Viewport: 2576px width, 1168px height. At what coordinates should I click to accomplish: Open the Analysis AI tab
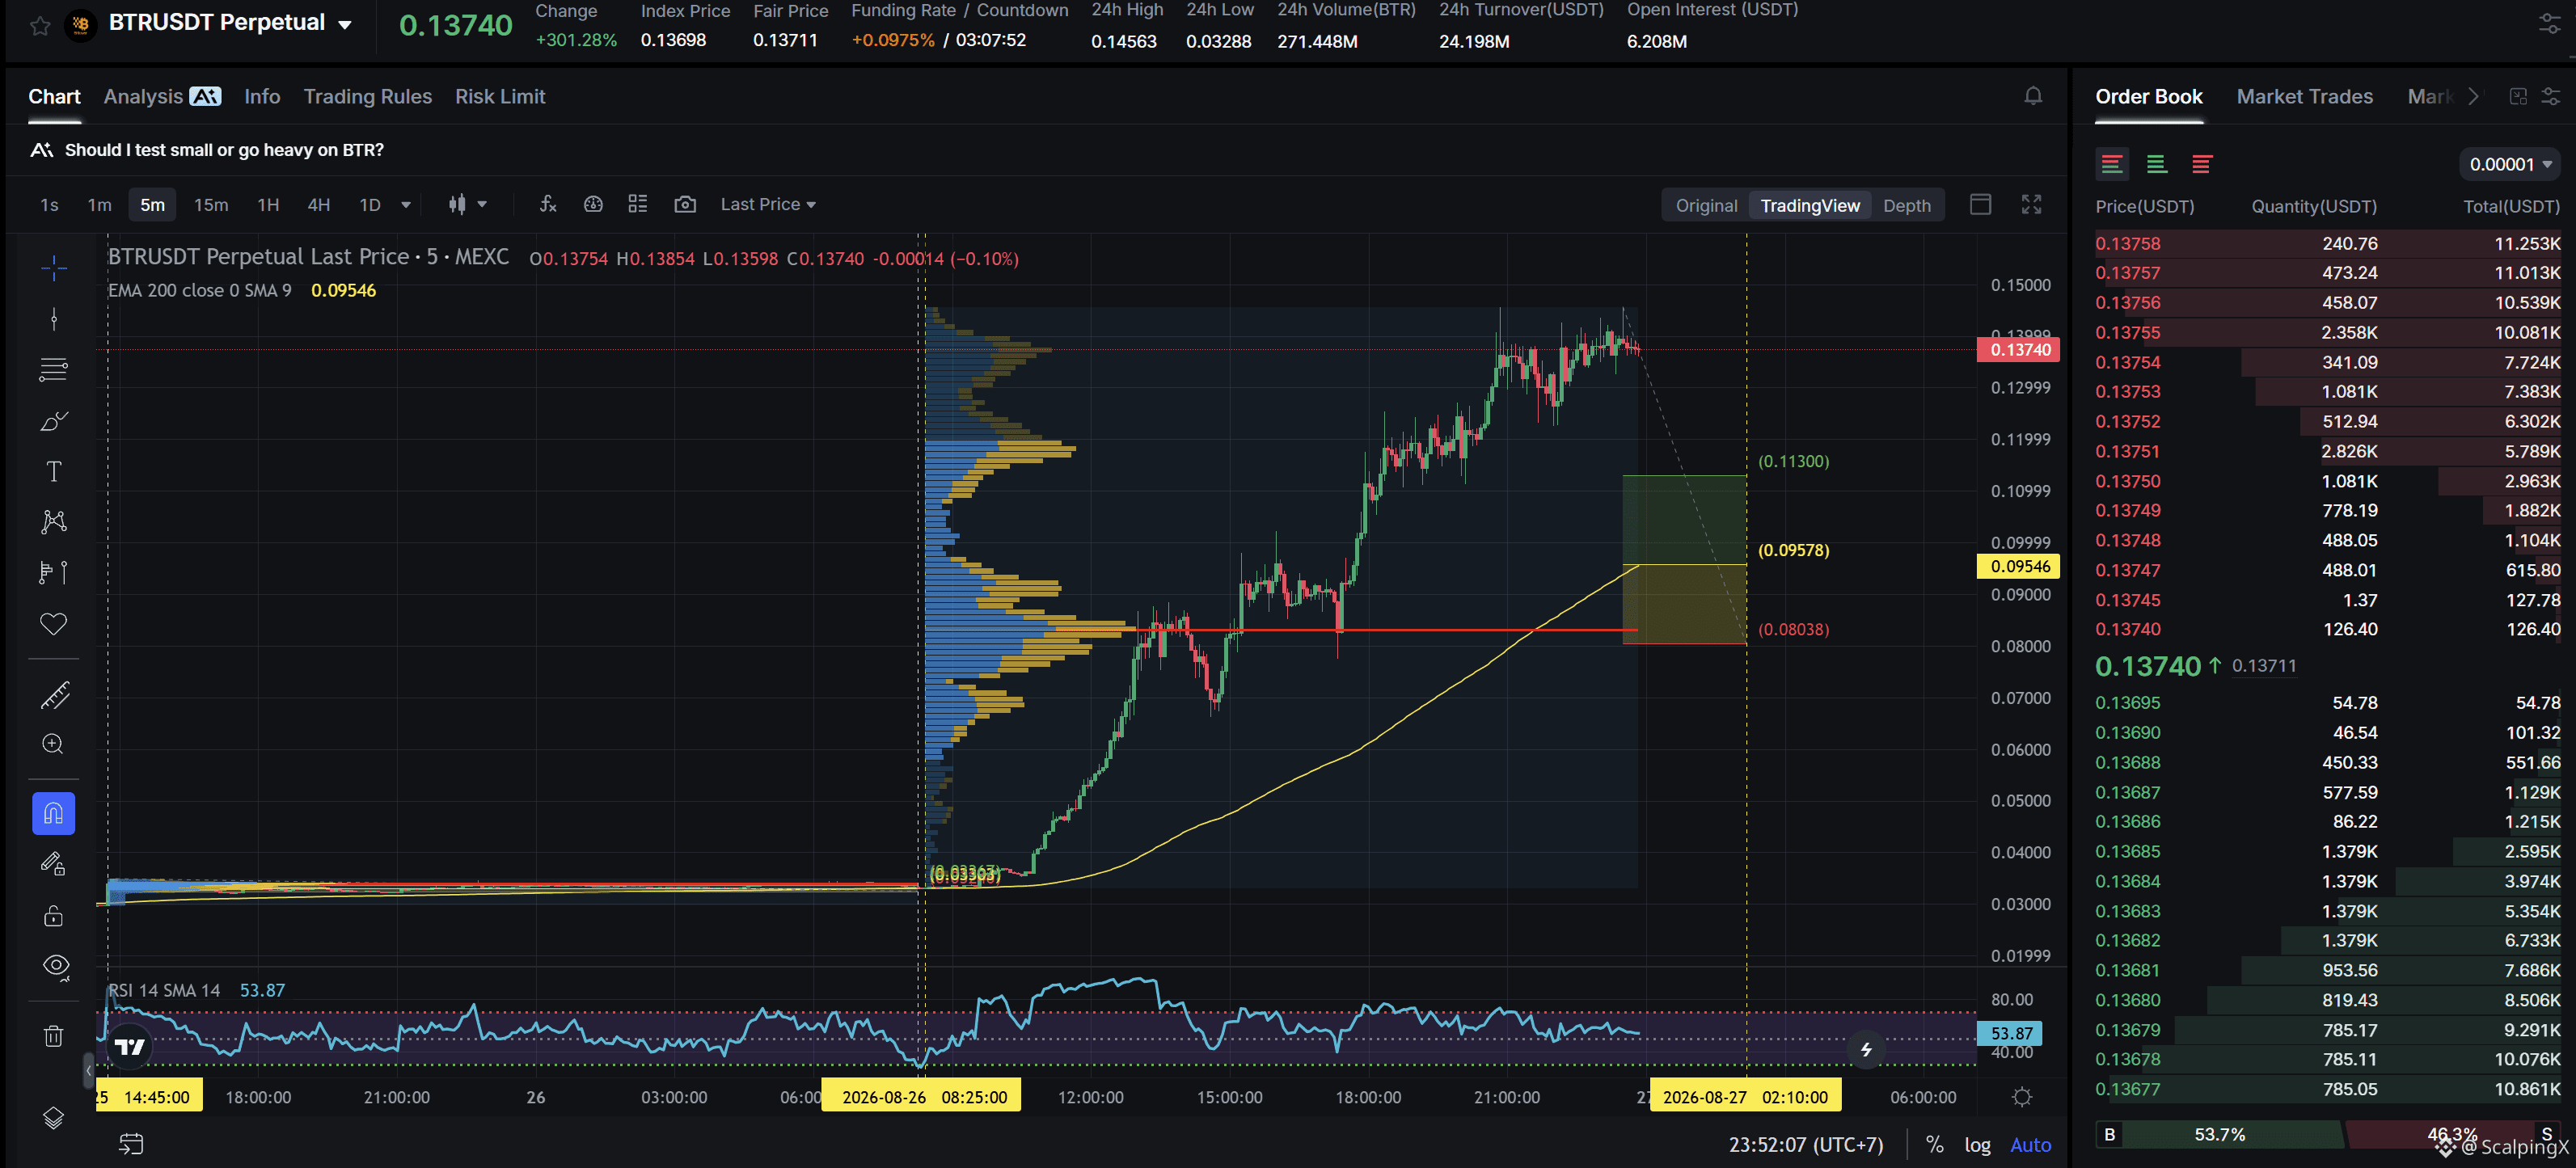[x=162, y=96]
